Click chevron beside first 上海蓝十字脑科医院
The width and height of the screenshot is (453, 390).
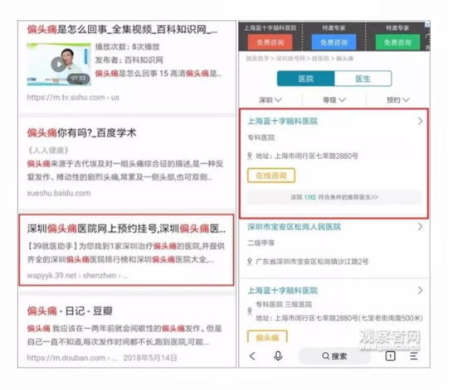(421, 121)
